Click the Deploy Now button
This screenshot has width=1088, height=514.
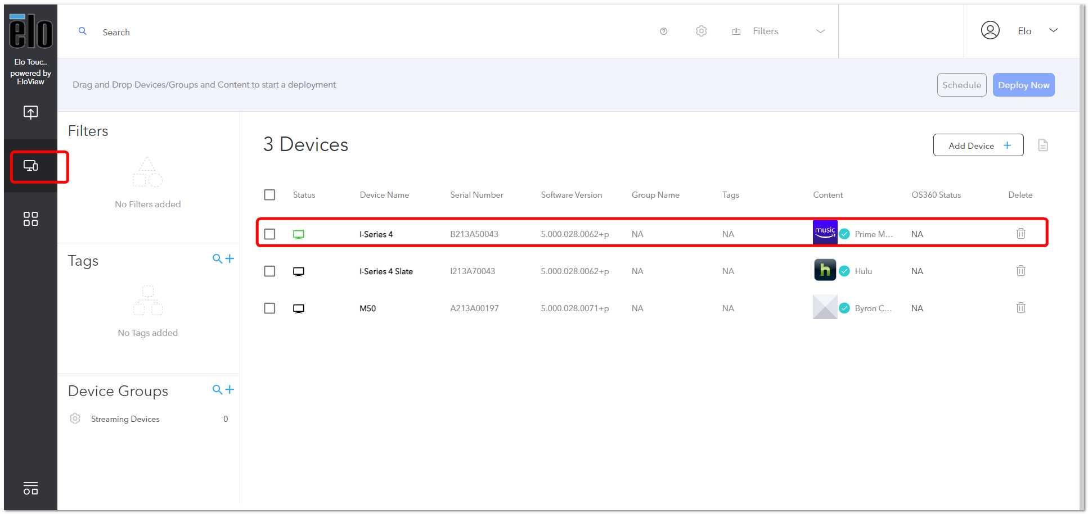click(1023, 85)
